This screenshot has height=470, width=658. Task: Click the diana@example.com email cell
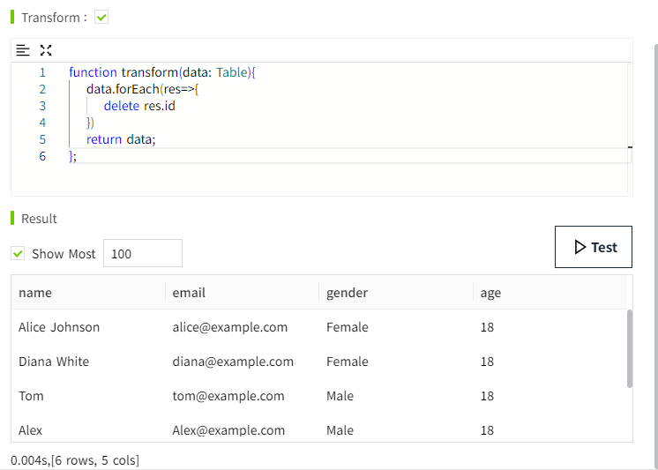coord(233,362)
